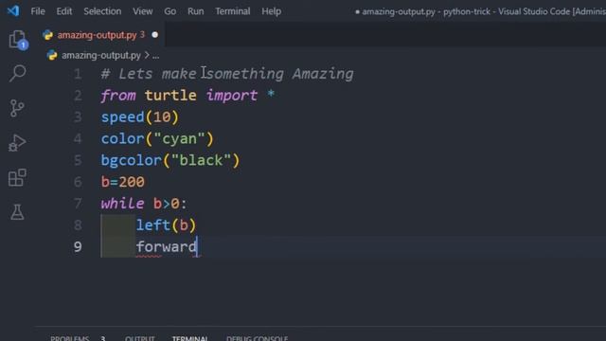Click the "cyan" string on line 4
The width and height of the screenshot is (606, 341).
click(179, 138)
